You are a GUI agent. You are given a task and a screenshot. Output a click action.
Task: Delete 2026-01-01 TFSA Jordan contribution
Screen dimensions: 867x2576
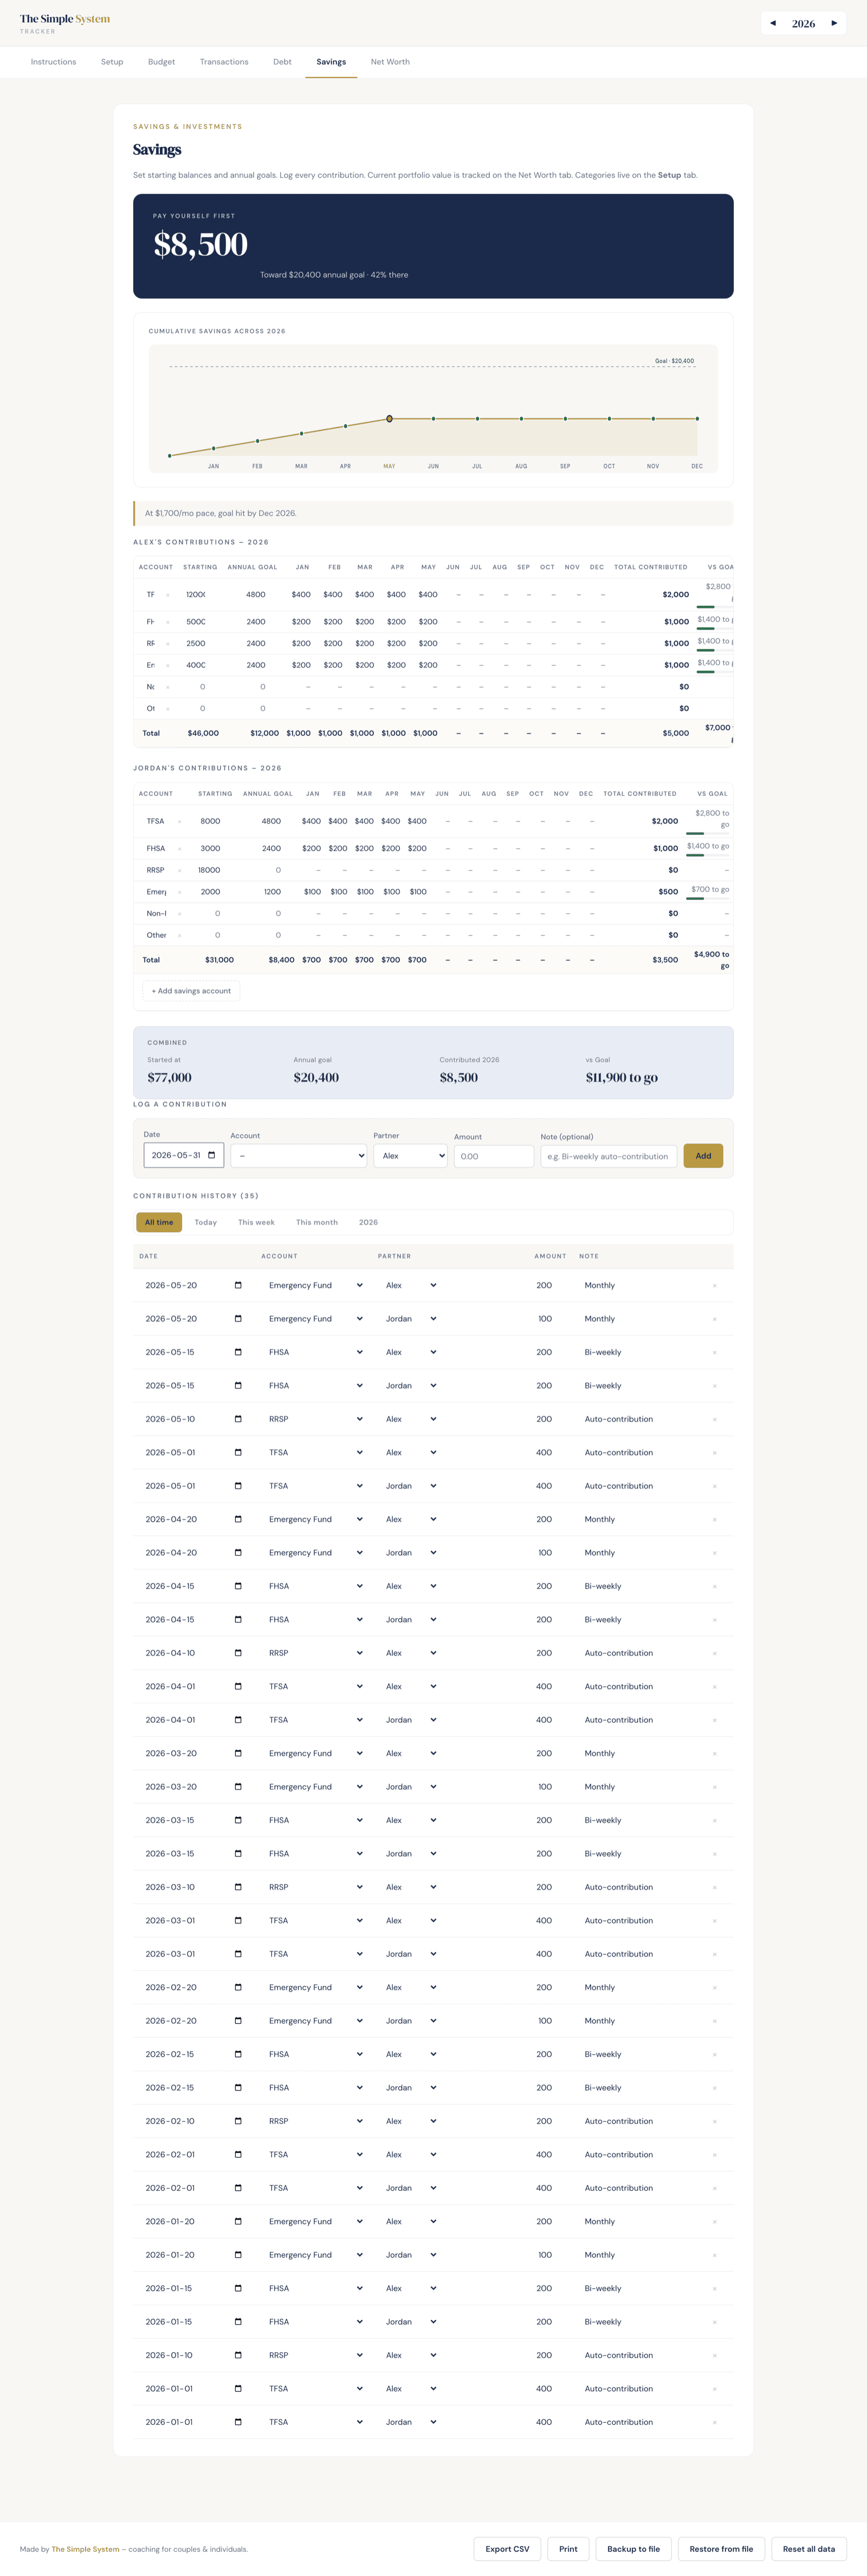point(714,2422)
